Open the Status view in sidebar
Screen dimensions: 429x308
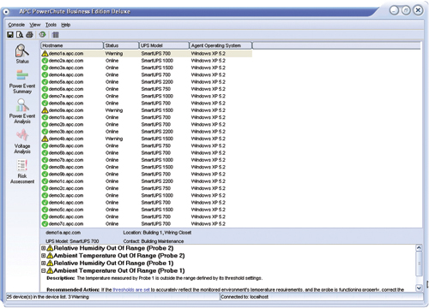(x=22, y=54)
